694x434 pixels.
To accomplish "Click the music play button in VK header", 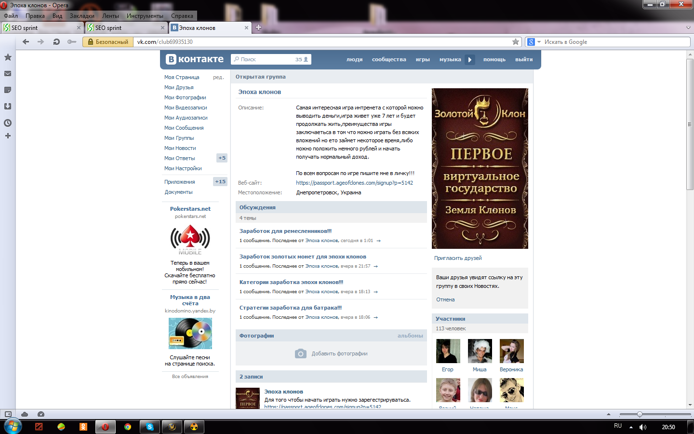I will pos(470,59).
